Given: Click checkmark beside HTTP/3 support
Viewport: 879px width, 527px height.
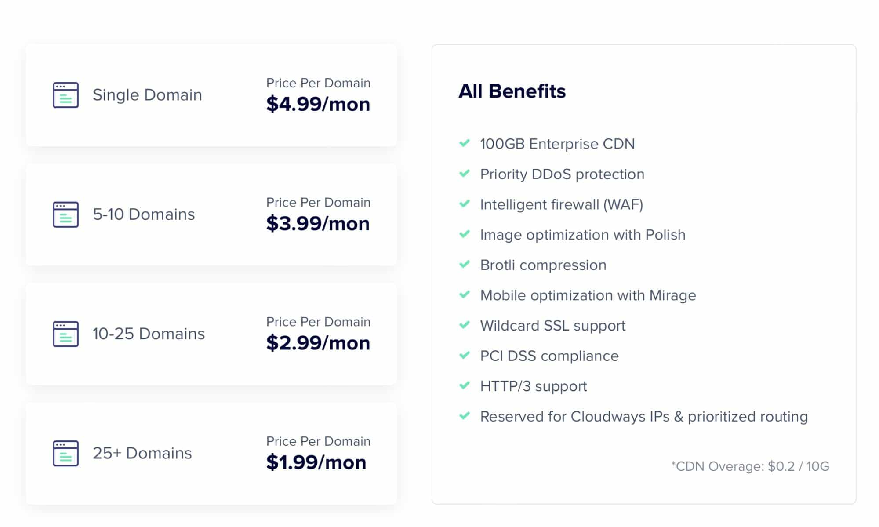Looking at the screenshot, I should tap(465, 385).
